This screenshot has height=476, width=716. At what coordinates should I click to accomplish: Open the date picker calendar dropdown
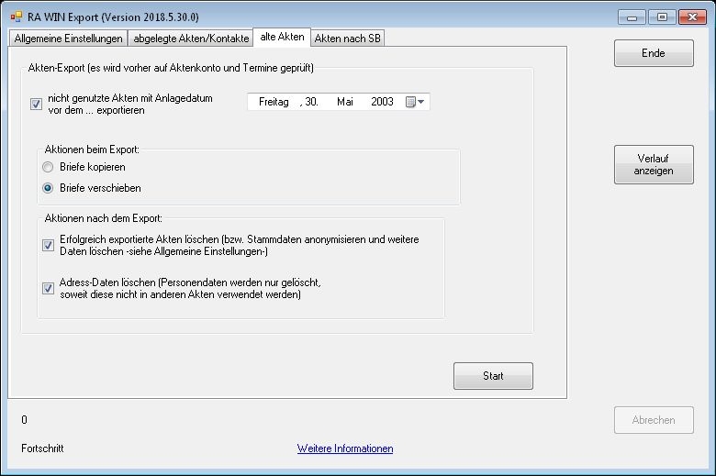415,102
